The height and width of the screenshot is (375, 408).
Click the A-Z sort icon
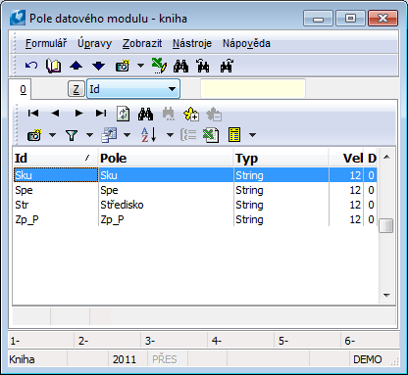point(149,135)
